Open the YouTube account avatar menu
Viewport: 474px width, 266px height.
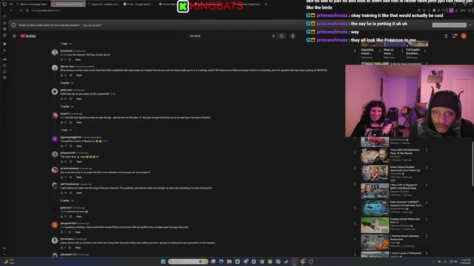tap(464, 36)
